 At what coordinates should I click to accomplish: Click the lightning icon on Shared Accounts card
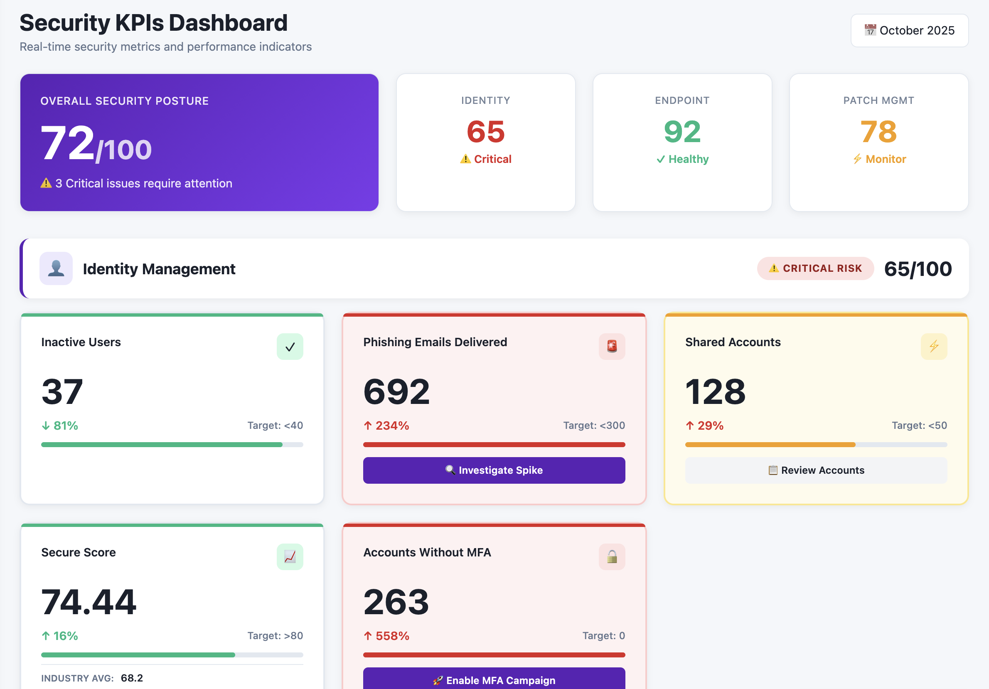click(x=933, y=347)
